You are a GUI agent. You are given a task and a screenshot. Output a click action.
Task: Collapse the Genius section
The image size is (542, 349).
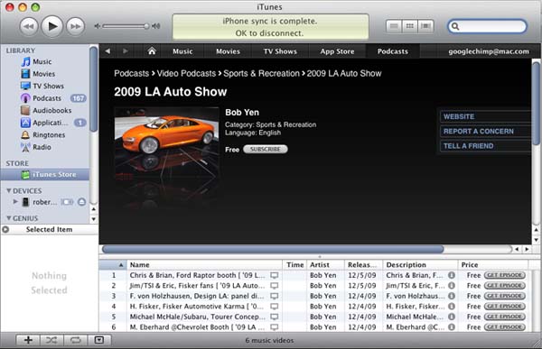pos(9,218)
